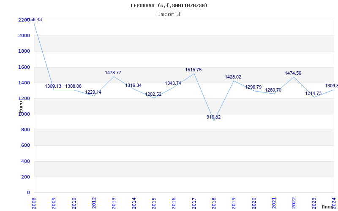Click the 2020 year tick label
The height and width of the screenshot is (211, 338).
click(254, 203)
